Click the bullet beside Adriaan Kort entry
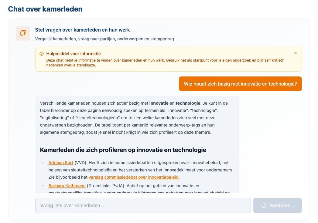 43,163
